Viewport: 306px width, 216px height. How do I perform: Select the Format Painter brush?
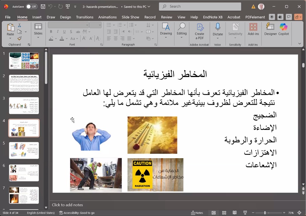pyautogui.click(x=20, y=38)
